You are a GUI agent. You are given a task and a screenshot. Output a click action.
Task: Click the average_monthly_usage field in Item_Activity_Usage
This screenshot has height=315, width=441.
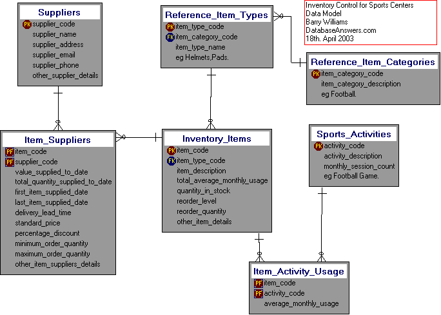[x=301, y=304]
